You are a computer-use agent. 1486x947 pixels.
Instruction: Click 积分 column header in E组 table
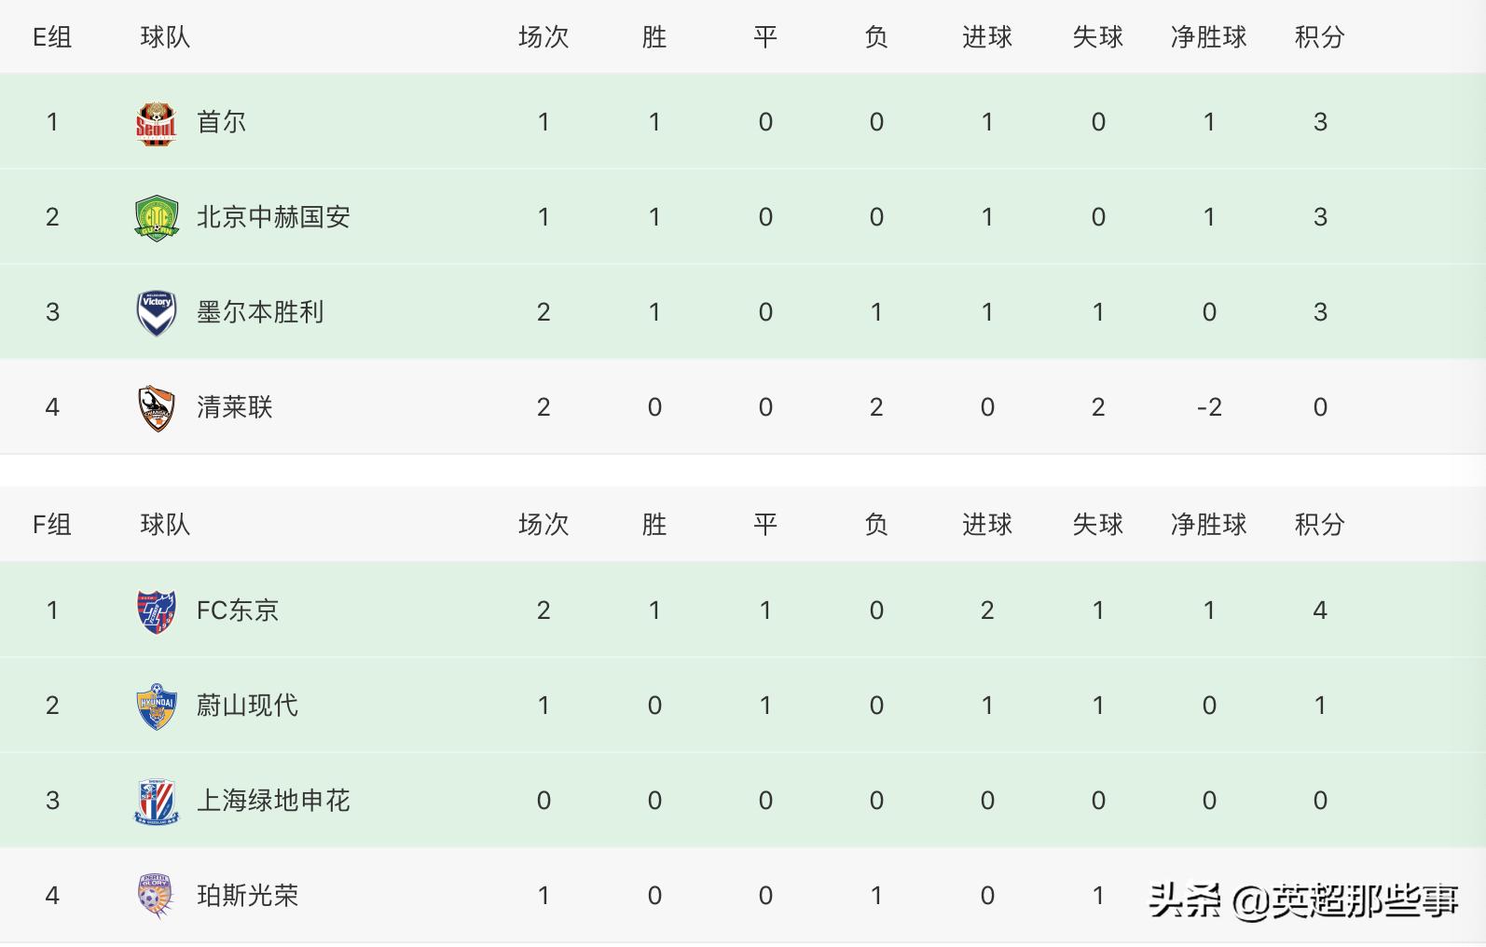coord(1319,37)
